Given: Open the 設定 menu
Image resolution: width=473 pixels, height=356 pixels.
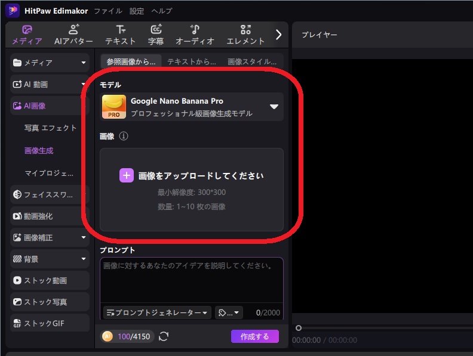Looking at the screenshot, I should click(137, 11).
